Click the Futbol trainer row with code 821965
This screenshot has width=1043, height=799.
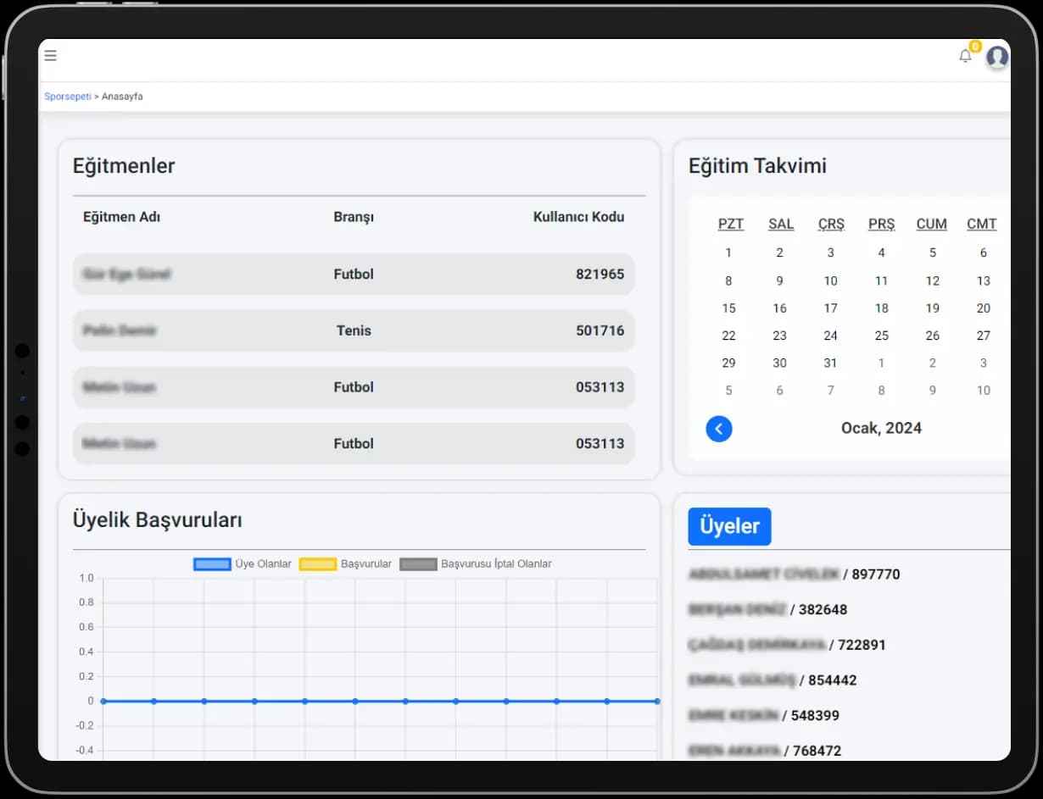pos(354,275)
